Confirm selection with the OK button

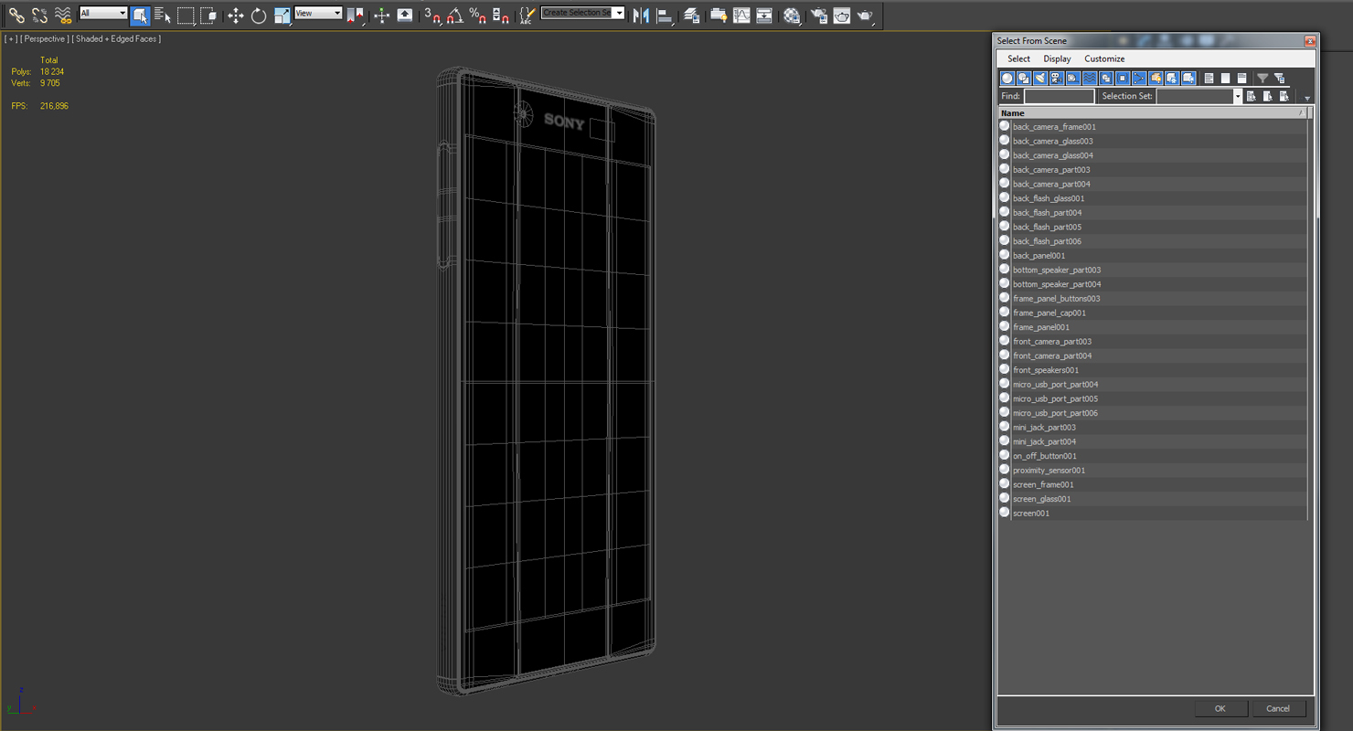coord(1220,708)
